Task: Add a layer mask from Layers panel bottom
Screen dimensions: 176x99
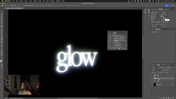Action: [164, 98]
